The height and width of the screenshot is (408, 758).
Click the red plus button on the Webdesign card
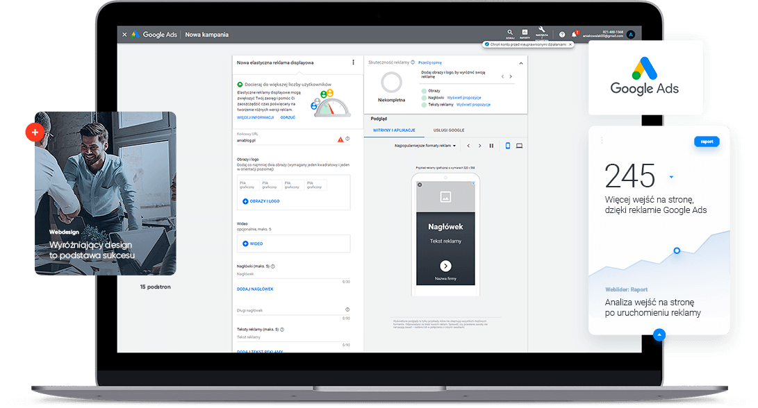point(35,132)
